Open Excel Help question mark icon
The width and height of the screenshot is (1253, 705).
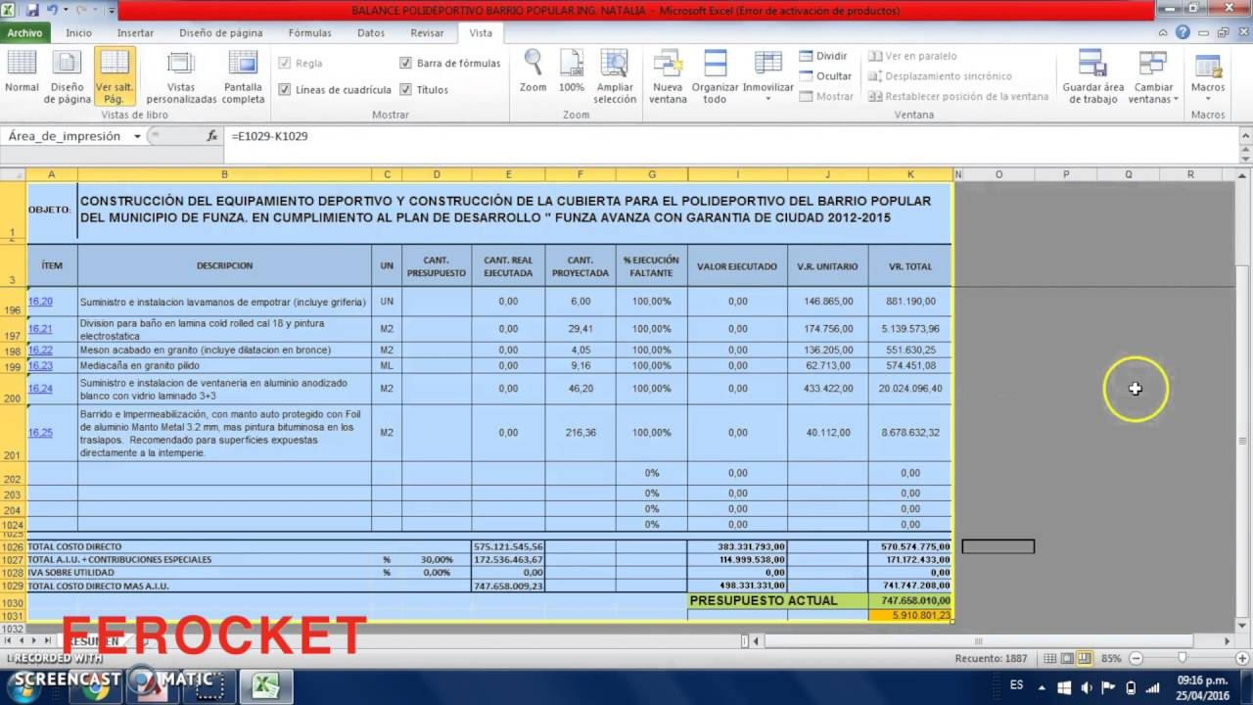click(1183, 32)
